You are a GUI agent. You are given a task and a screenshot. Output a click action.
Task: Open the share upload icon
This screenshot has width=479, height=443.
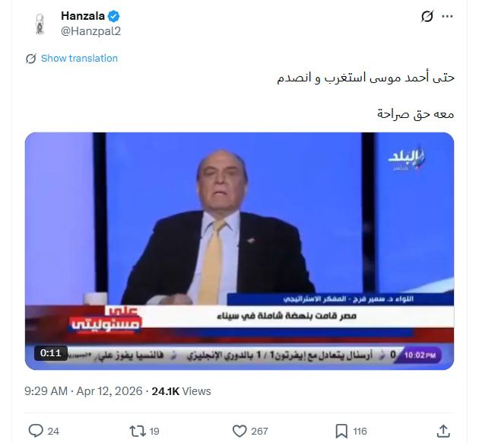(443, 431)
